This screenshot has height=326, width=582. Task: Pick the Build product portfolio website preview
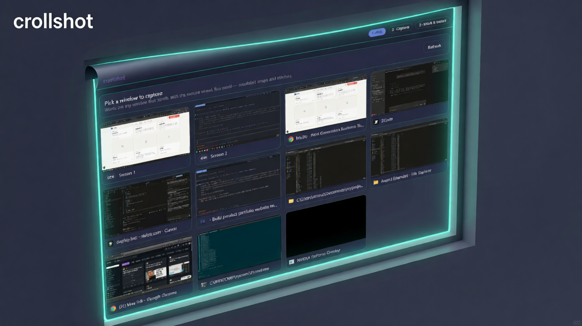tap(238, 185)
